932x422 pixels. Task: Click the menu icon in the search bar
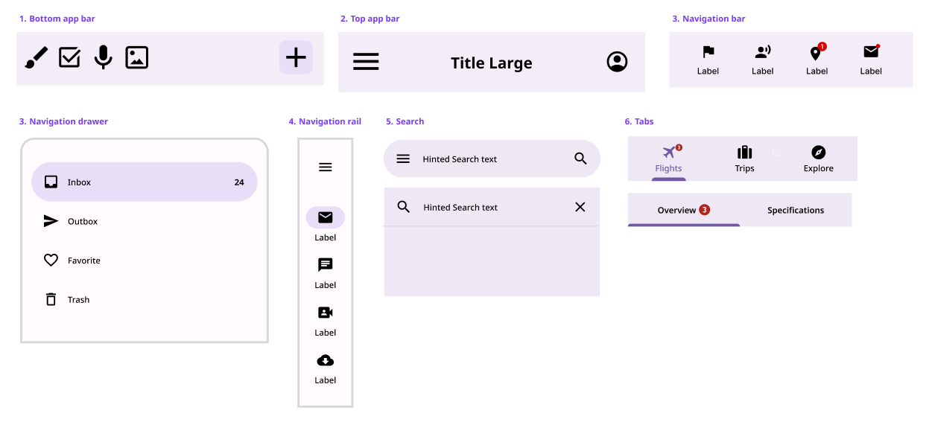[403, 159]
